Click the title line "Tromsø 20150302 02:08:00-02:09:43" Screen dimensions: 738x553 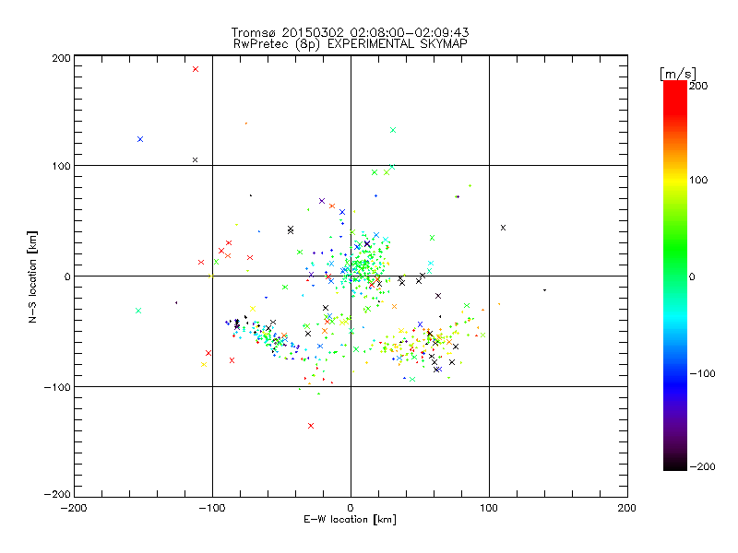tap(351, 32)
